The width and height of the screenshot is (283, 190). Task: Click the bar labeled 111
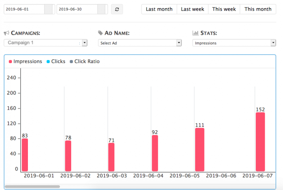coord(200,150)
